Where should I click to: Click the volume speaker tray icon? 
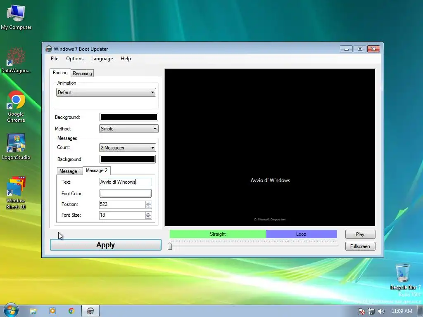click(x=381, y=311)
